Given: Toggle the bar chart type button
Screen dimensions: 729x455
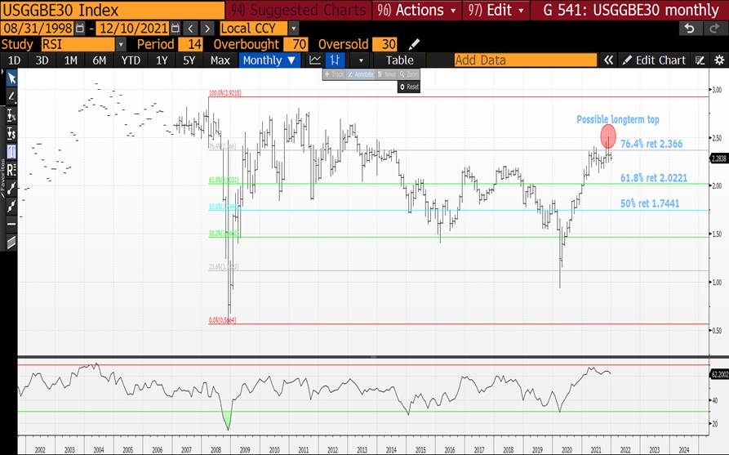Looking at the screenshot, I should [335, 60].
